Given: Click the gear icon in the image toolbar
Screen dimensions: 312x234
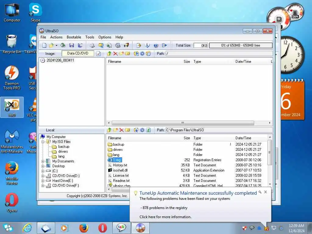Looking at the screenshot, I should point(142,54).
